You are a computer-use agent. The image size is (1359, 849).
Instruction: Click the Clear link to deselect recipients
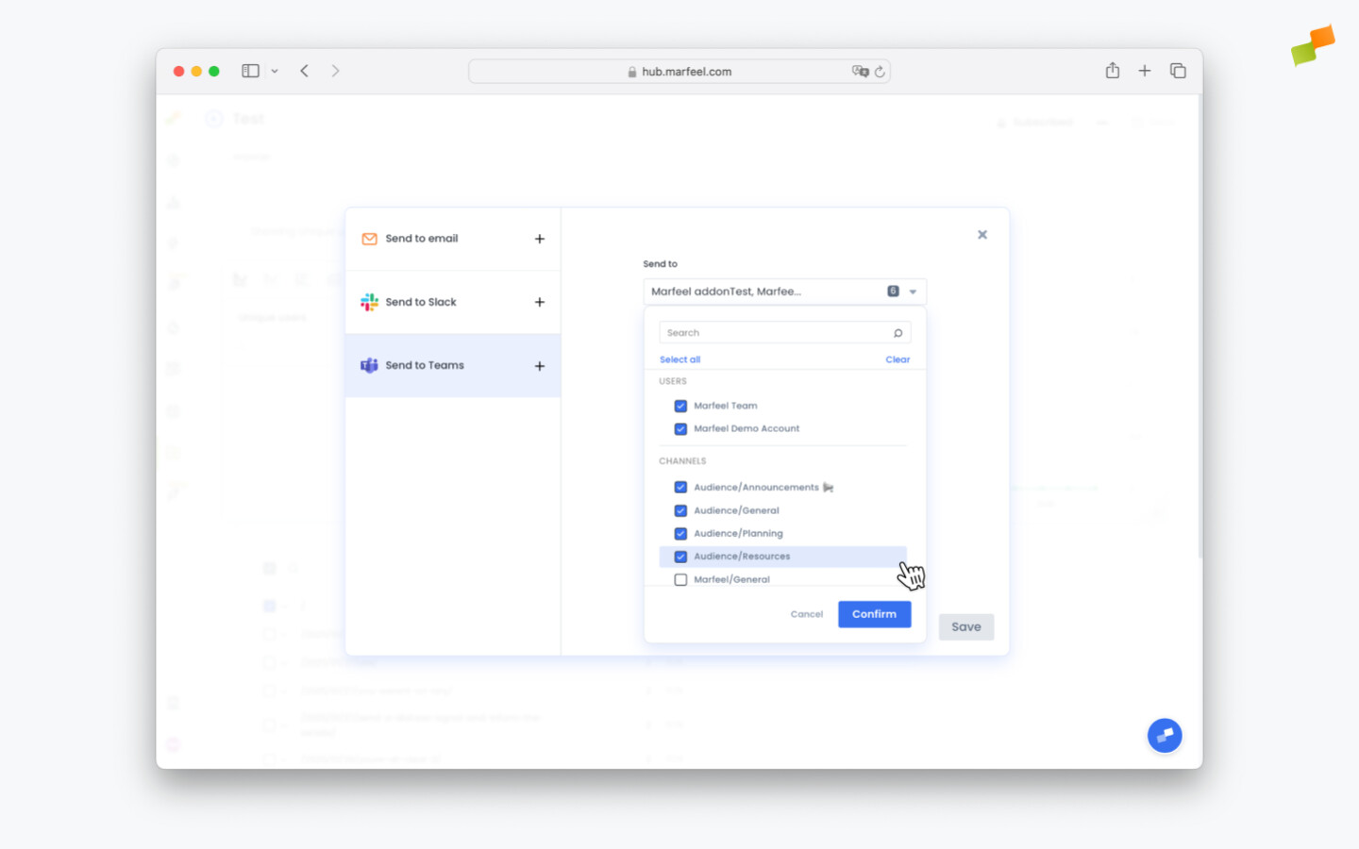897,359
